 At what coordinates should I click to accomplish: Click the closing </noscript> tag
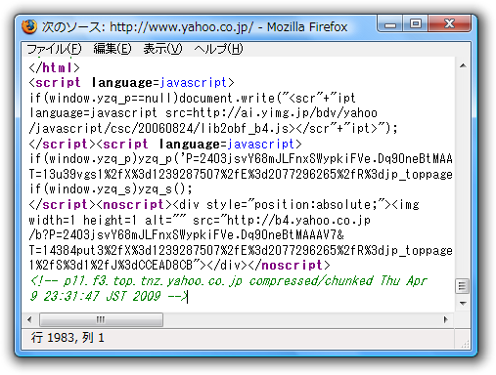coord(290,266)
